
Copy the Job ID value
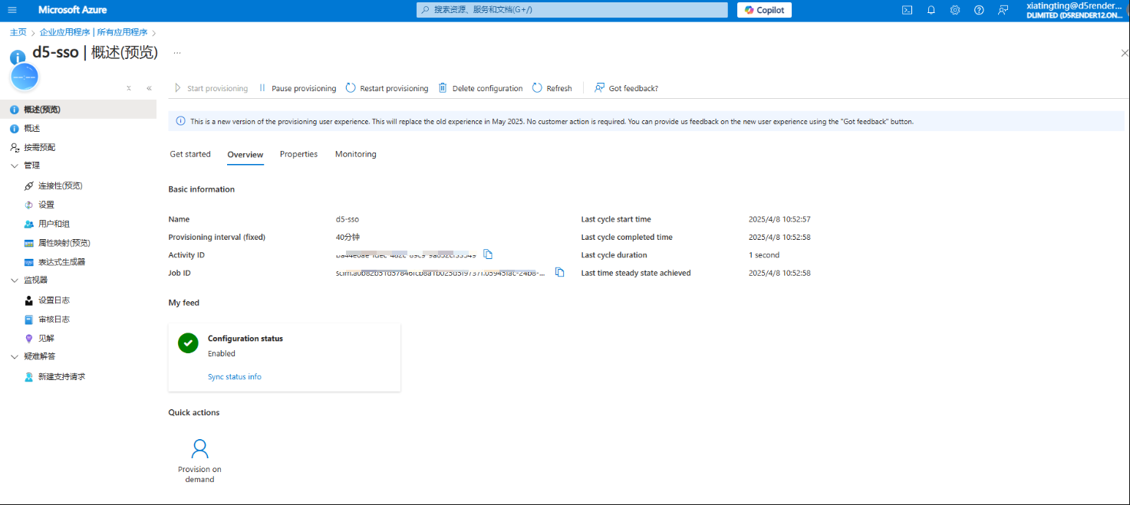559,273
